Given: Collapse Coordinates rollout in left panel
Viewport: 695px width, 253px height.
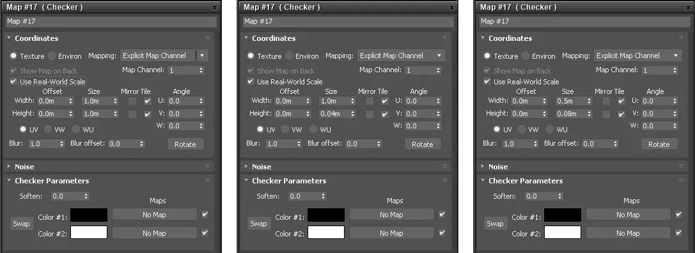Looking at the screenshot, I should (x=9, y=38).
